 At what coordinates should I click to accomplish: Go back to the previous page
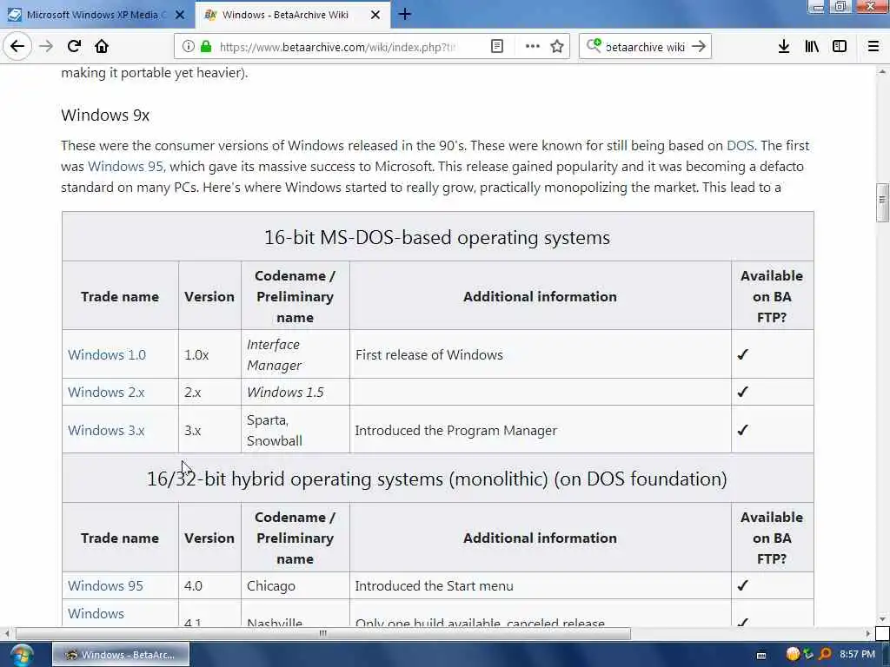pos(17,46)
